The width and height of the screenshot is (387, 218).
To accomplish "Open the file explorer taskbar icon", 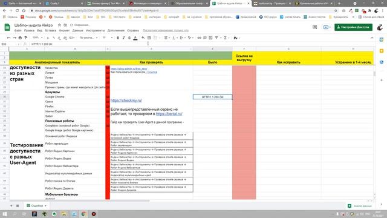I will coord(64,214).
